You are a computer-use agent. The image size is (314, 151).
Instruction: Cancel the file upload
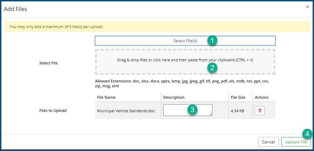(268, 142)
